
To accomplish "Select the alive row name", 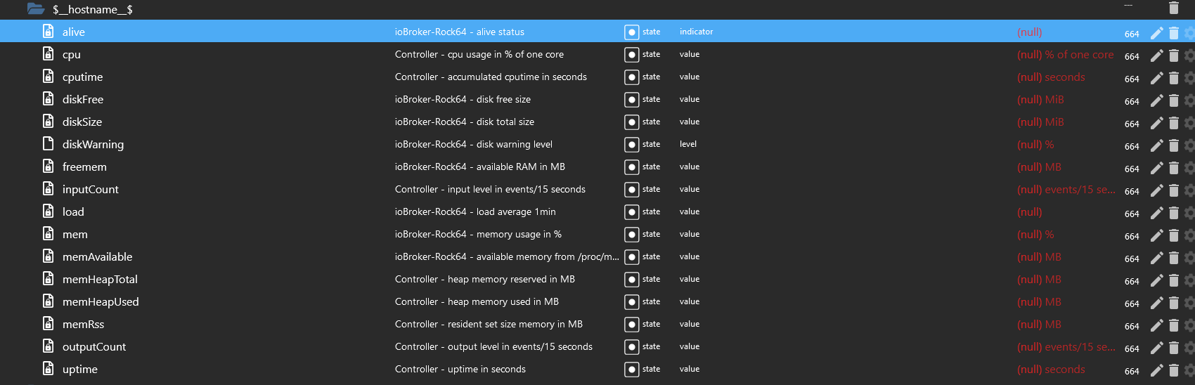I will coord(73,32).
